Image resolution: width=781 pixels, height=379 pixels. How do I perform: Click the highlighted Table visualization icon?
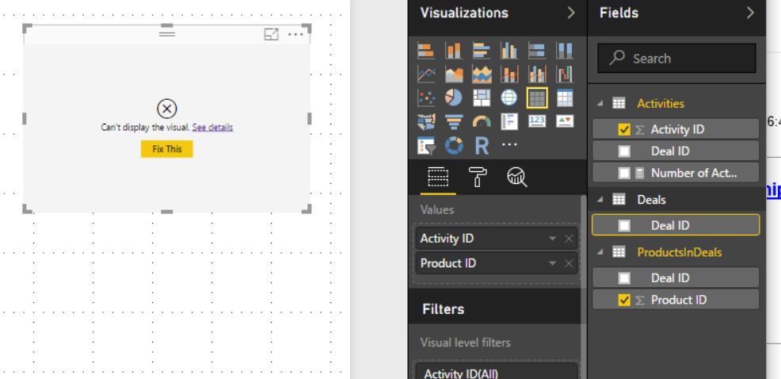(537, 98)
